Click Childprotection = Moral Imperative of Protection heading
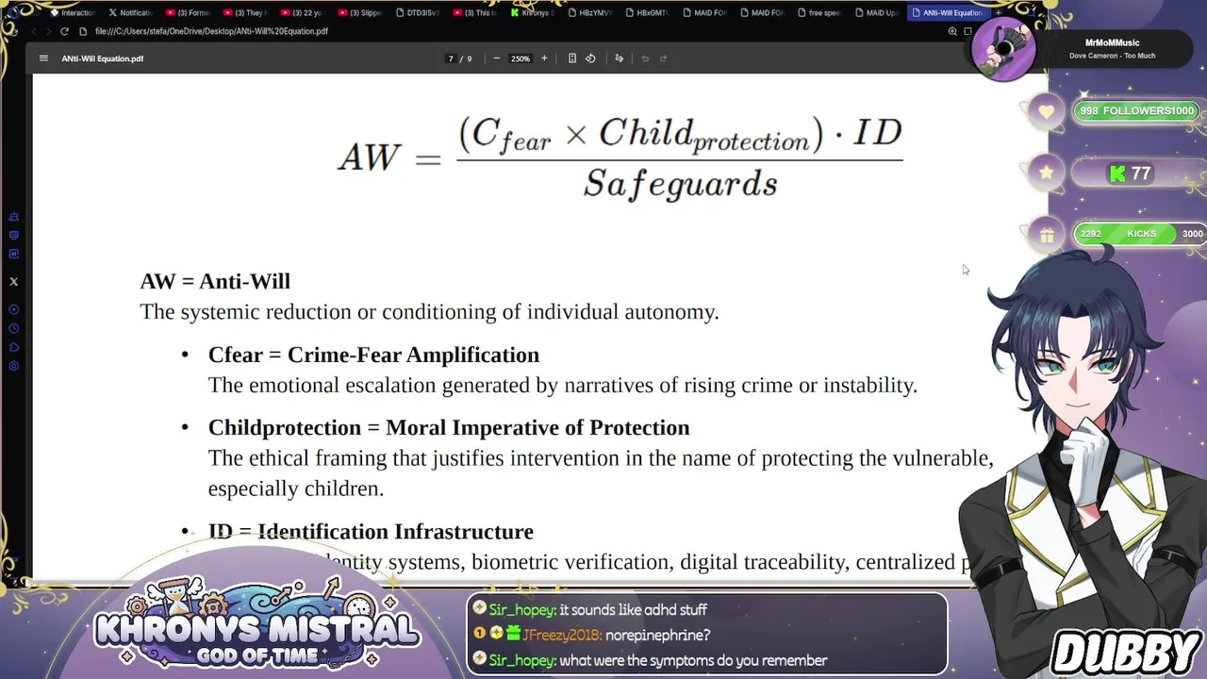 tap(449, 427)
